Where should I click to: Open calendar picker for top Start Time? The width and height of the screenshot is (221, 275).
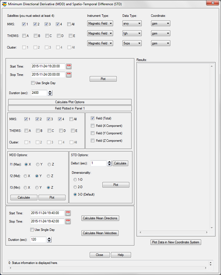tap(69, 66)
